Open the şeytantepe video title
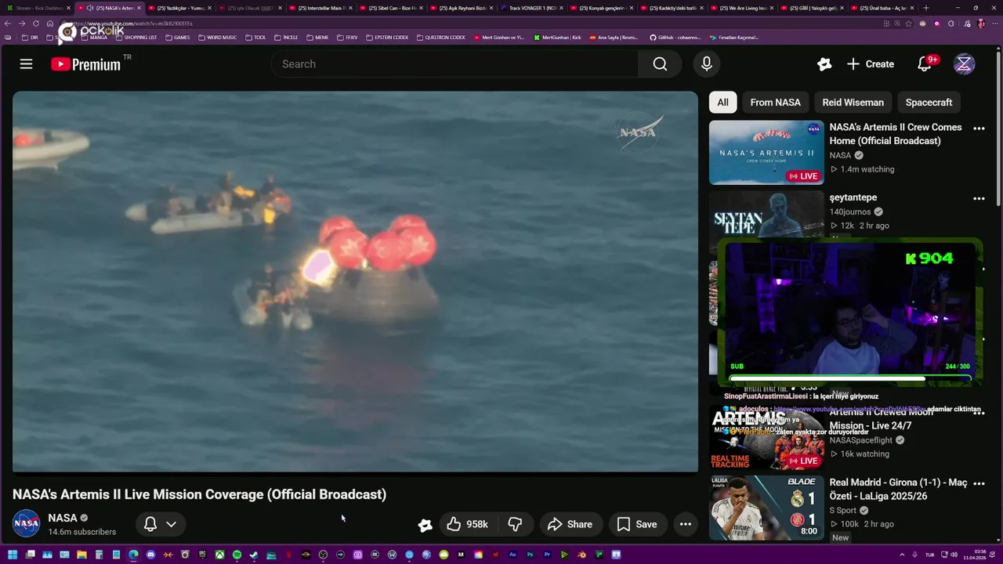 853,197
